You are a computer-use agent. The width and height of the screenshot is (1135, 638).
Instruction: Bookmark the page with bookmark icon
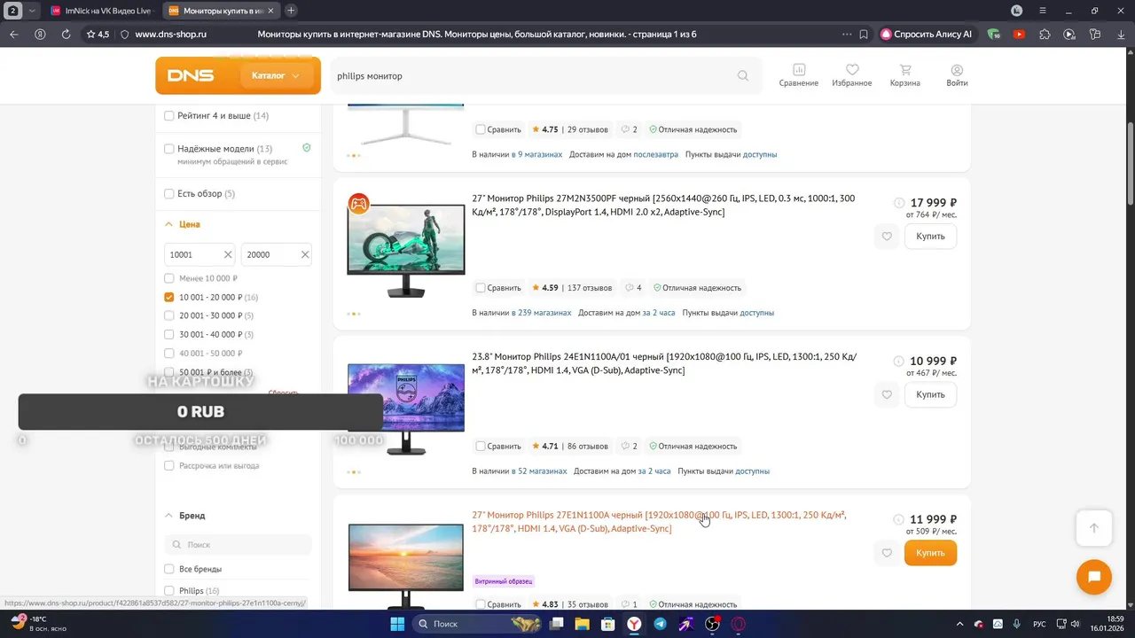pyautogui.click(x=864, y=35)
